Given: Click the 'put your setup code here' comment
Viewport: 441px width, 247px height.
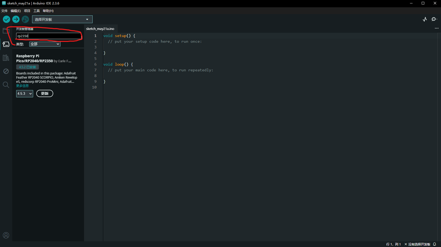Looking at the screenshot, I should click(155, 41).
